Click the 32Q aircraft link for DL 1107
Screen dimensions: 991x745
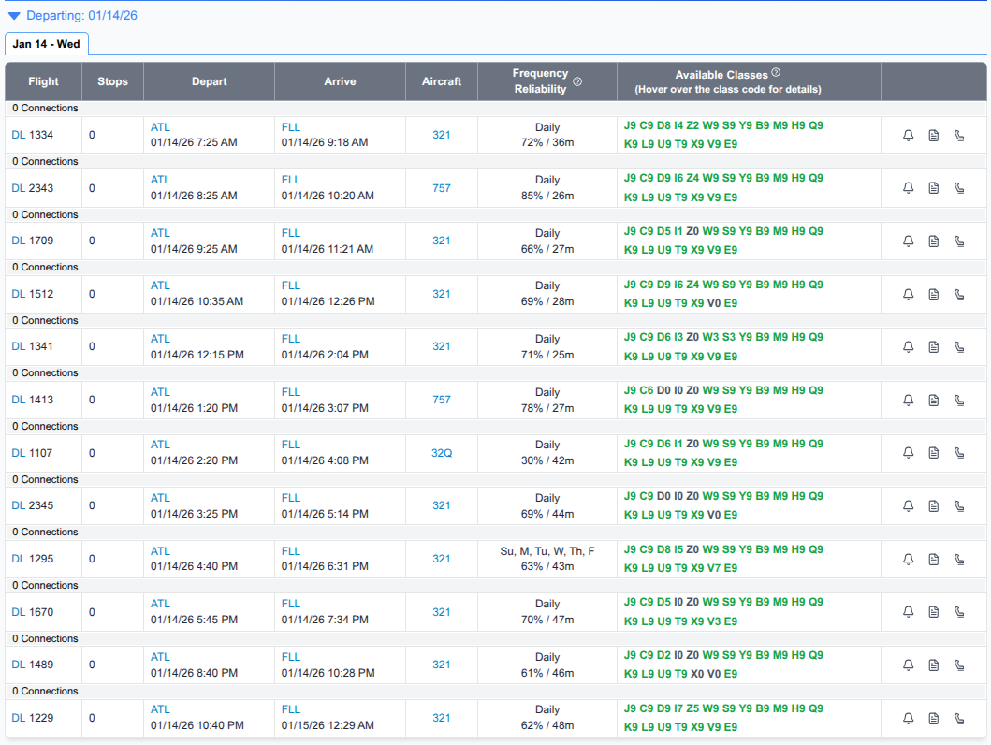(441, 452)
